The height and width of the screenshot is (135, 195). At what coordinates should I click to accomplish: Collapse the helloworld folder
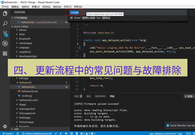25,82
